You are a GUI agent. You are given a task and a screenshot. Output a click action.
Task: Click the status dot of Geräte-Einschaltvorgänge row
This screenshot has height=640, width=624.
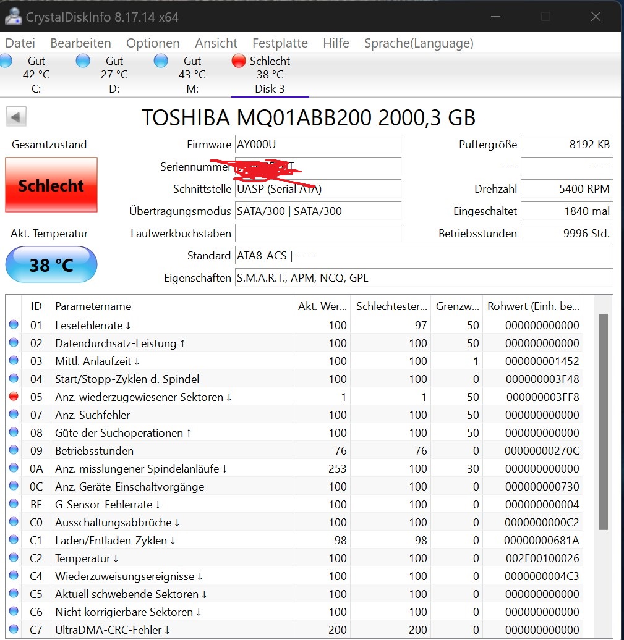(14, 486)
